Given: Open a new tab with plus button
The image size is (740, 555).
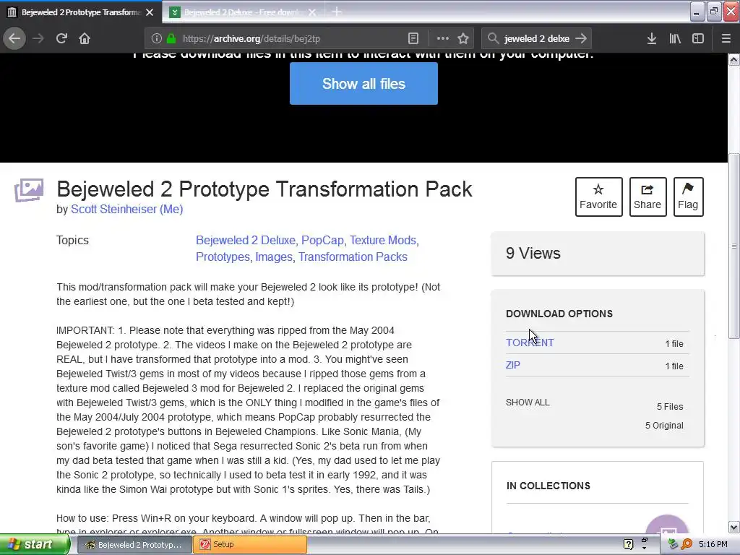Looking at the screenshot, I should (x=337, y=12).
